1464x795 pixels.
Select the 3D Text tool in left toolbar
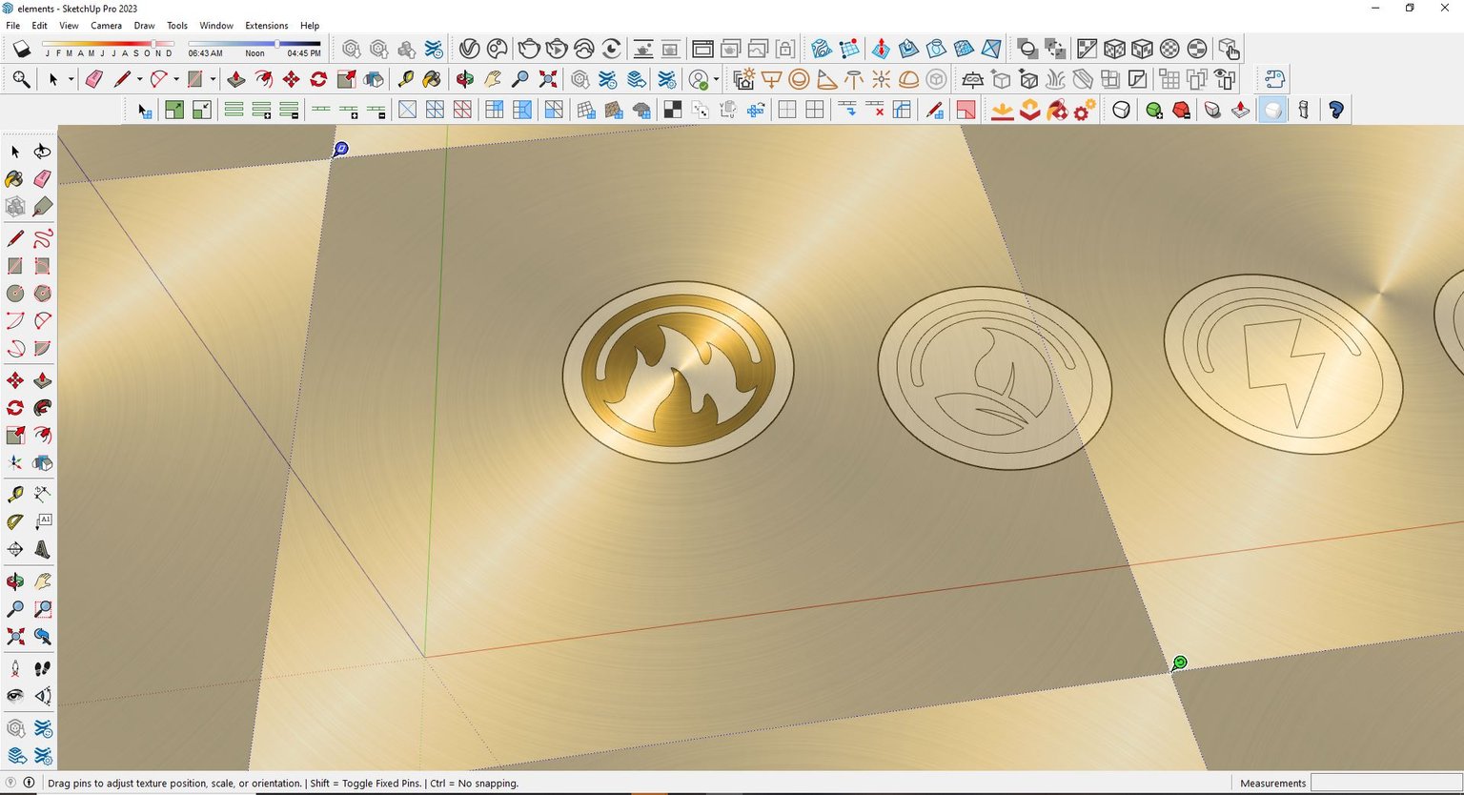point(42,549)
